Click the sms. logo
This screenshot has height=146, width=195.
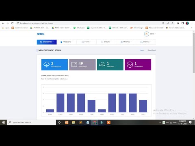[41, 34]
